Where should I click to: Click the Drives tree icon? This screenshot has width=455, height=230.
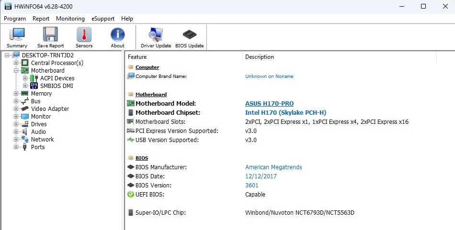(x=25, y=124)
